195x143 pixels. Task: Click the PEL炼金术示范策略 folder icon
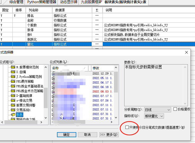[13, 91]
